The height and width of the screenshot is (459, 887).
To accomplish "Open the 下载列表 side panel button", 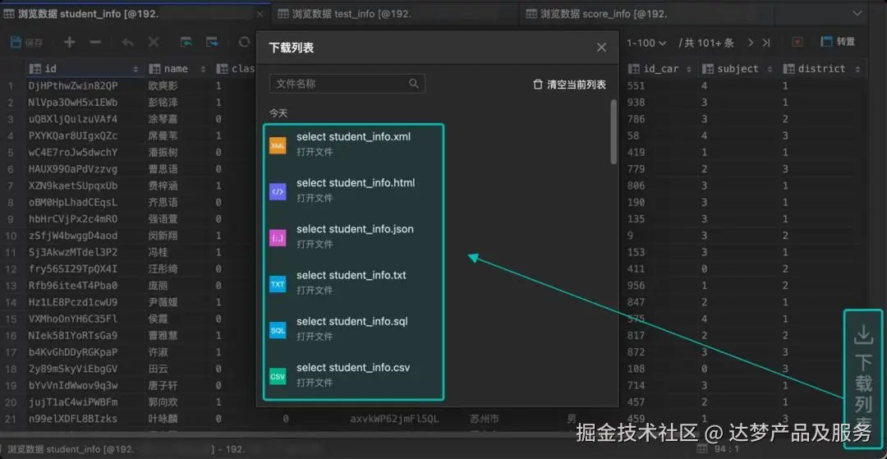I will [x=863, y=379].
